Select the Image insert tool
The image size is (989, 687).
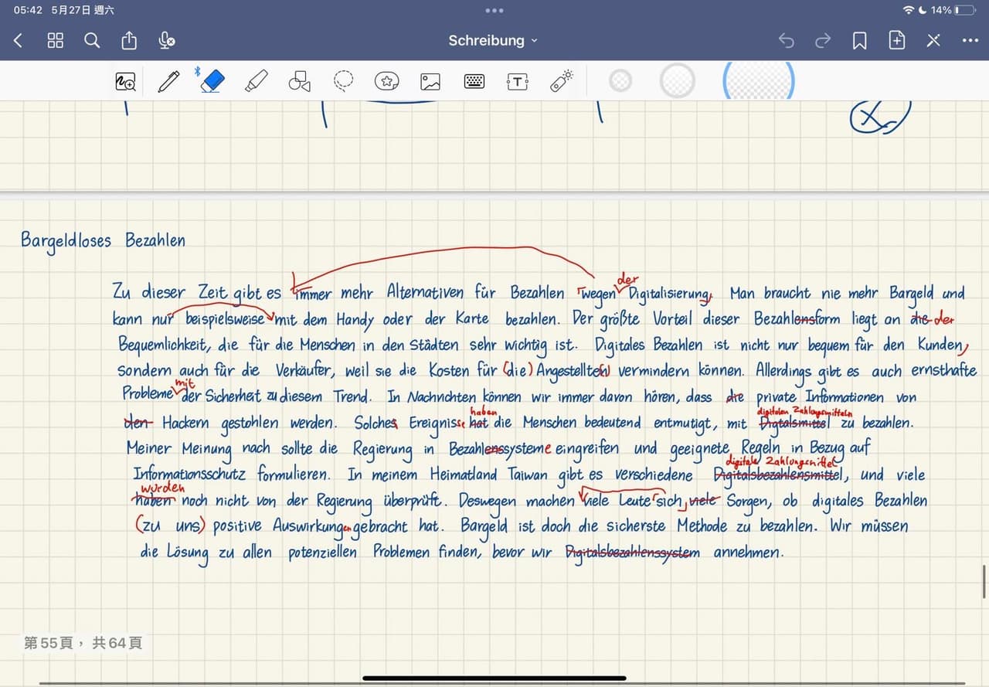430,81
